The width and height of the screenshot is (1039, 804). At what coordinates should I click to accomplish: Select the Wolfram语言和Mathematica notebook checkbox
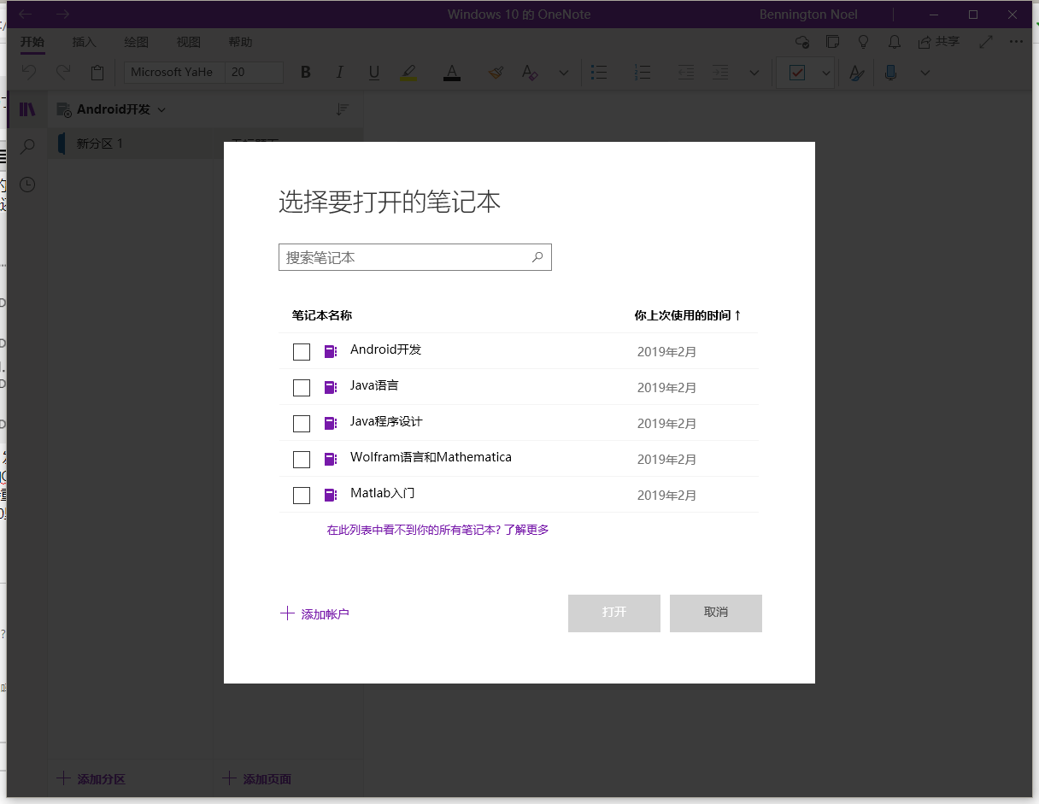302,460
